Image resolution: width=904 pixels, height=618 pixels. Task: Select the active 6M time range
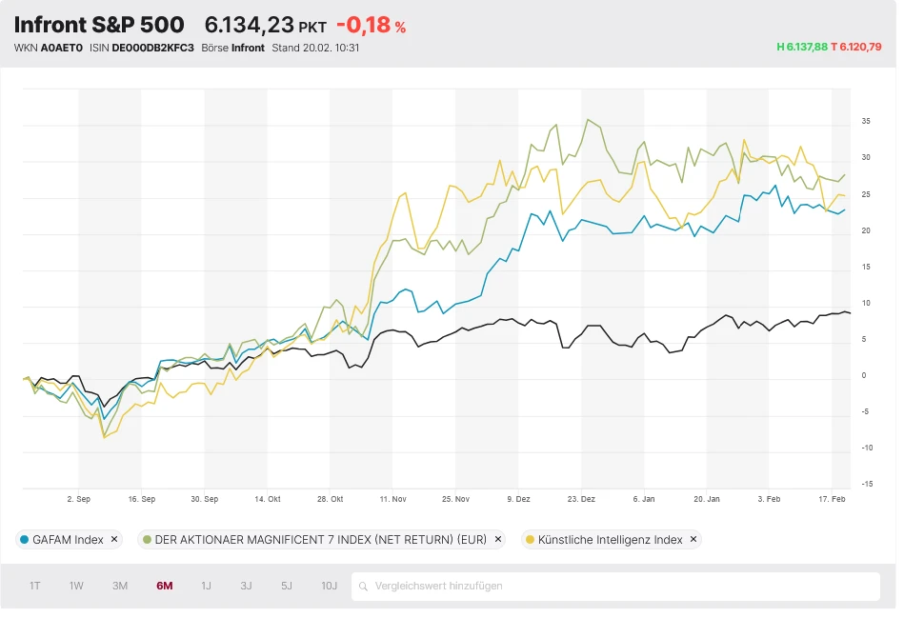pos(164,586)
